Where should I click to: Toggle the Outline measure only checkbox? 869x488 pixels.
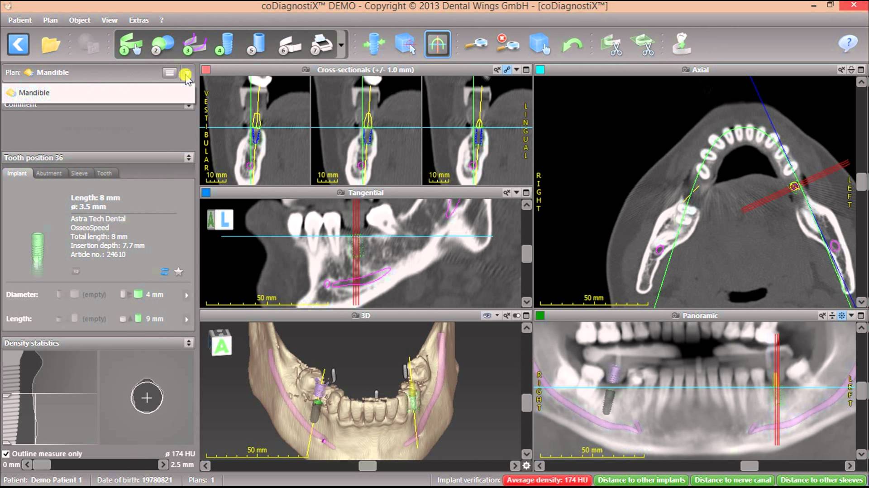point(6,454)
